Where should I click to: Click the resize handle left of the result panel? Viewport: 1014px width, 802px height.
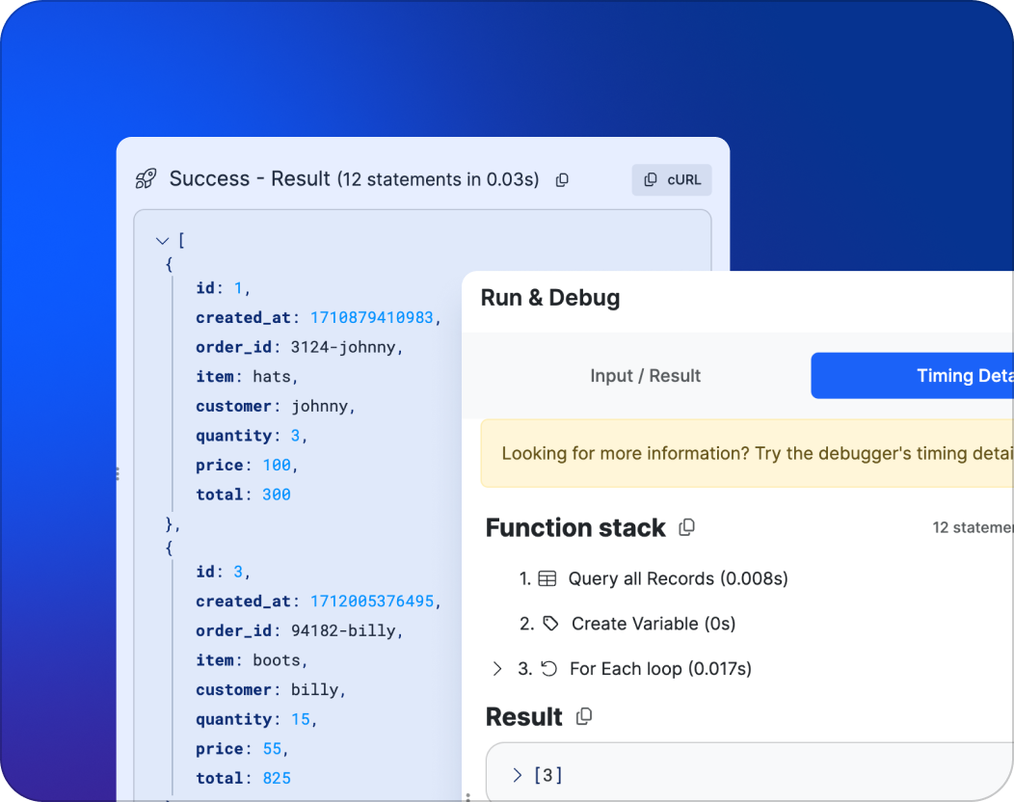pyautogui.click(x=118, y=473)
